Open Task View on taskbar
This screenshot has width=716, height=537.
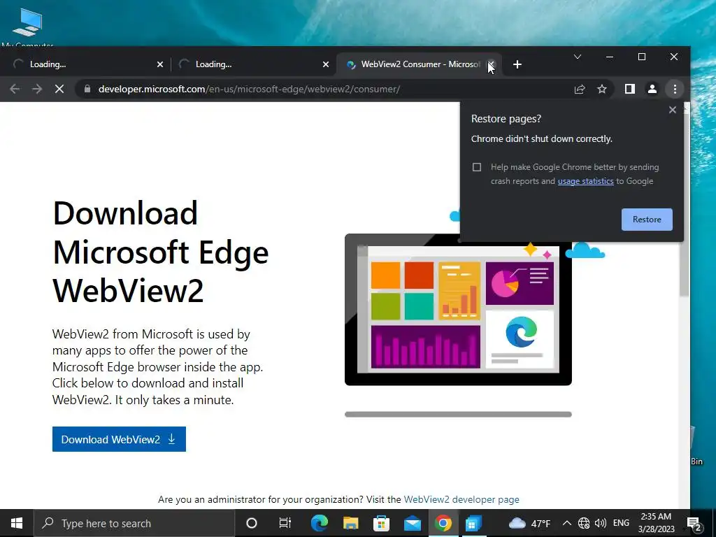click(285, 523)
